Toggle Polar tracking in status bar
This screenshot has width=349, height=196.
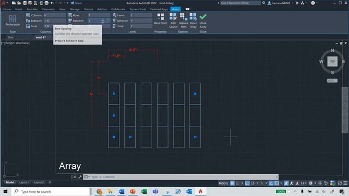pos(253,183)
